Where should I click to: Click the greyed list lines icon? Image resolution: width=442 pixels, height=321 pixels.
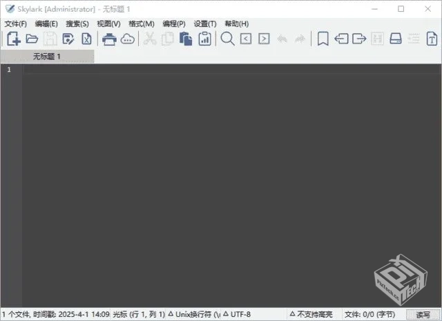pyautogui.click(x=414, y=39)
